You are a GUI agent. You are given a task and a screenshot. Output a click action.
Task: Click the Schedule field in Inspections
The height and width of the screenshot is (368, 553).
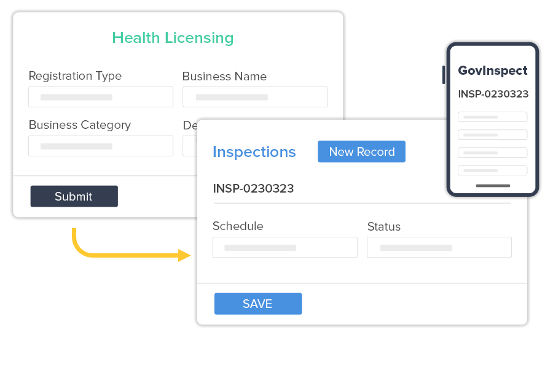tap(284, 247)
